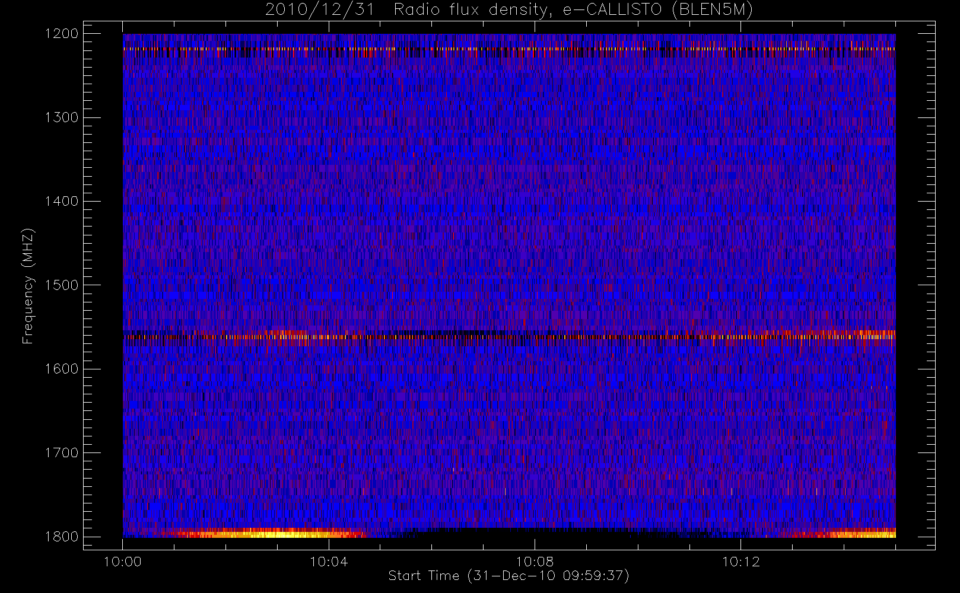The width and height of the screenshot is (960, 593).
Task: Click the 10:00 time tick label
Action: [123, 562]
